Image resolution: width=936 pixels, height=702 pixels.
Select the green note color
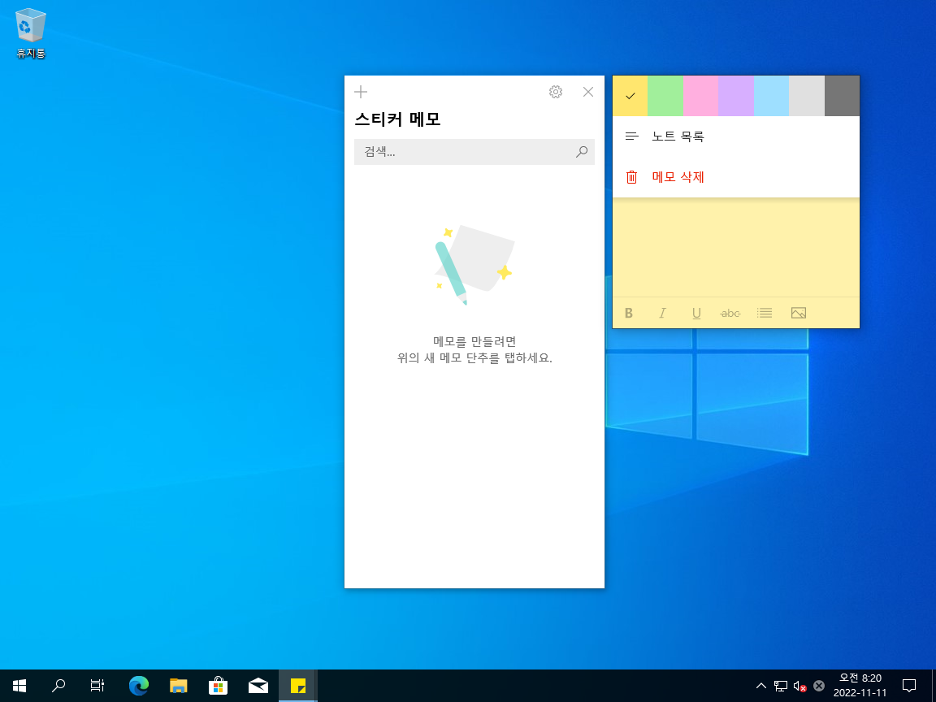[665, 96]
